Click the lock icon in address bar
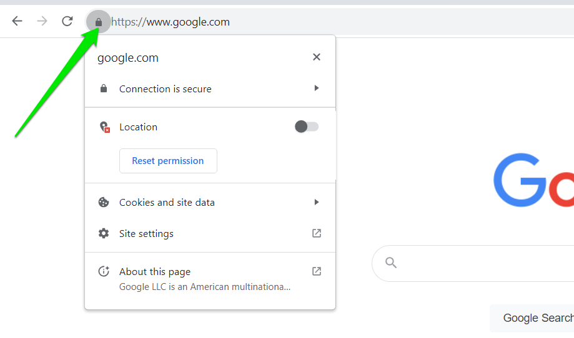Viewport: 574px width, 338px height. coord(98,22)
